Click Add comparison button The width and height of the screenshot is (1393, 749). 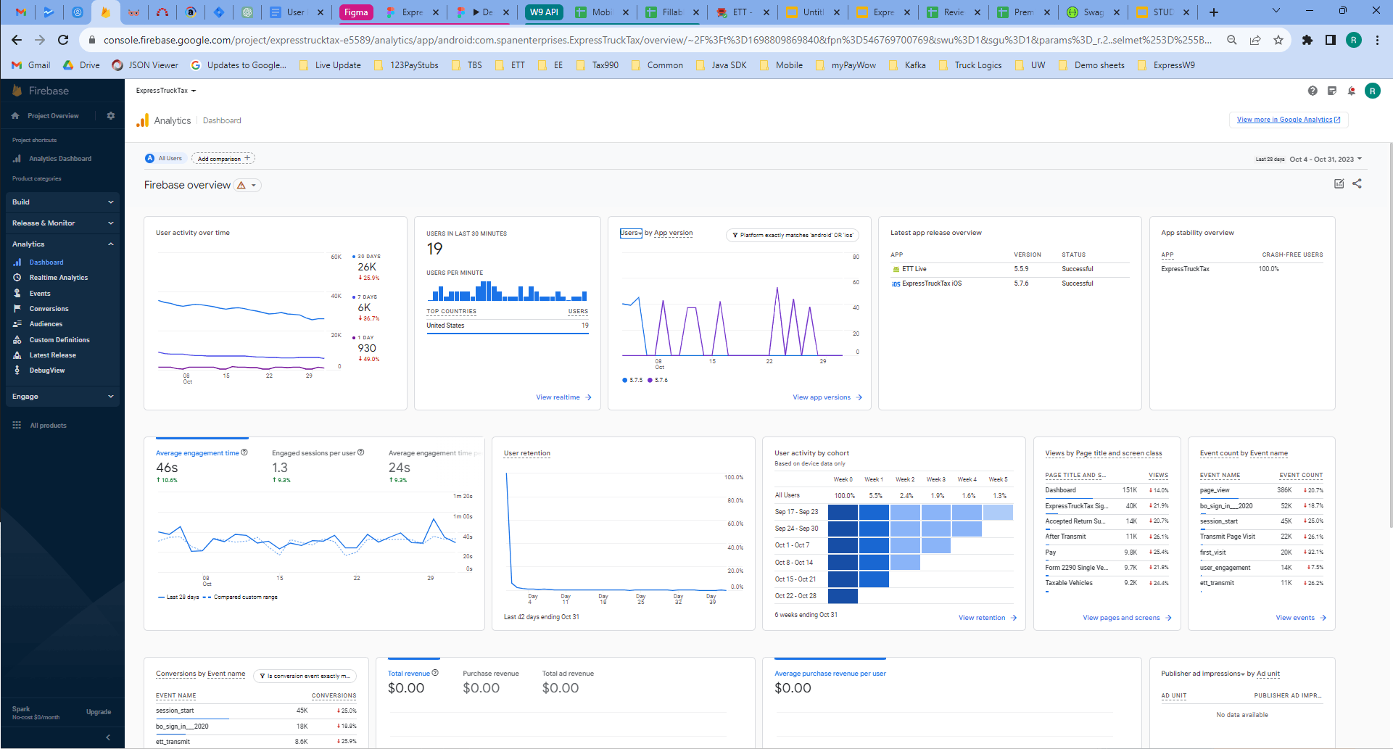(x=223, y=158)
